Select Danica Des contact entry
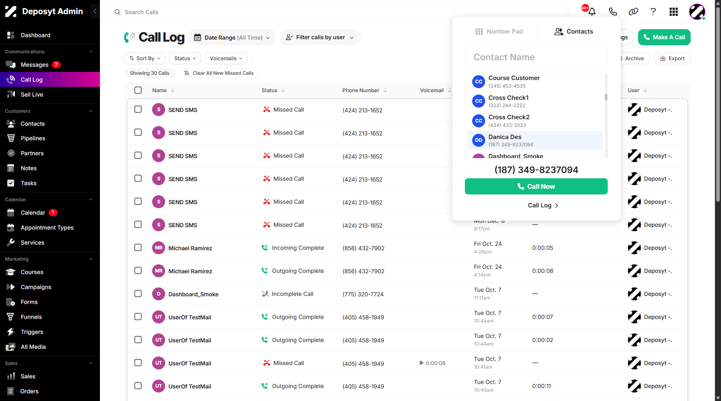This screenshot has height=401, width=721. click(x=535, y=140)
